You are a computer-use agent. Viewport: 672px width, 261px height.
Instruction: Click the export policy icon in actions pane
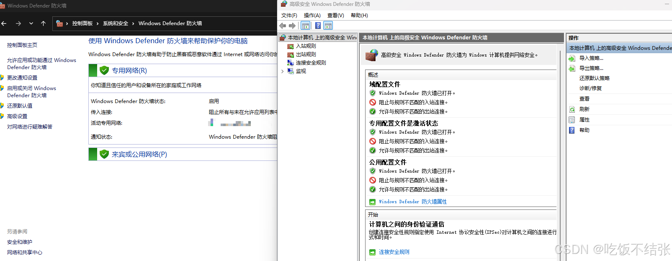click(x=572, y=68)
